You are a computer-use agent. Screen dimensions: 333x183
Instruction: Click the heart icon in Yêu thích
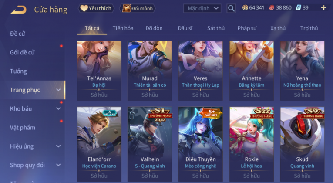click(84, 8)
